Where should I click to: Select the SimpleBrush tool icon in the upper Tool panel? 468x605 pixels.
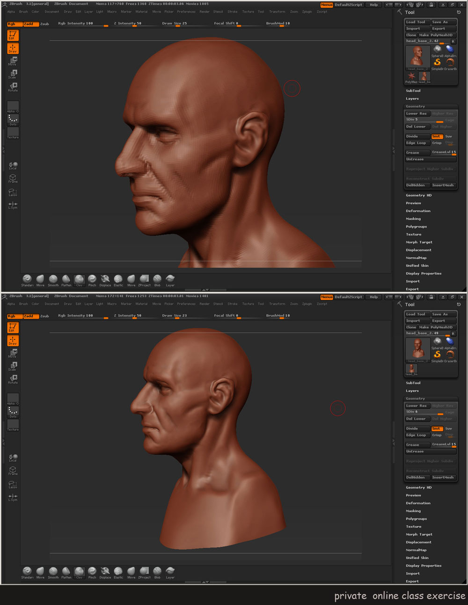(437, 63)
